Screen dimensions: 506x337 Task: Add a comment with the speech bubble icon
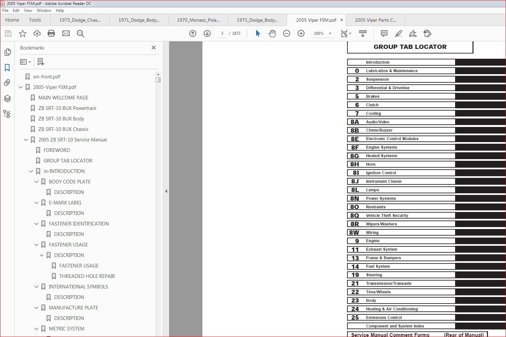coord(384,33)
